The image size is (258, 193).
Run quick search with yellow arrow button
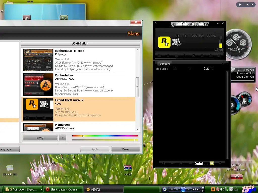point(212,163)
